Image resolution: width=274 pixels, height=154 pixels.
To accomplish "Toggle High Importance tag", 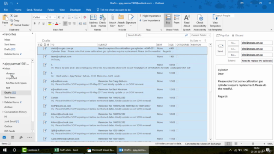I will pyautogui.click(x=150, y=16).
